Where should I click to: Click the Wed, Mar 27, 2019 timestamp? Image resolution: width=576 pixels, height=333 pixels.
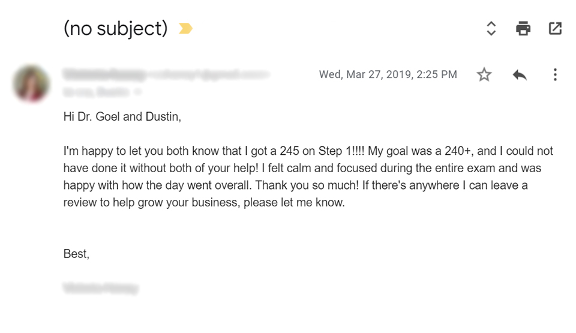(x=388, y=74)
